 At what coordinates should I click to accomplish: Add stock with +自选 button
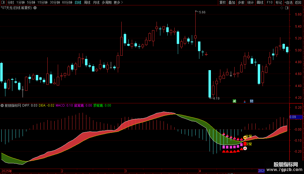(288, 2)
